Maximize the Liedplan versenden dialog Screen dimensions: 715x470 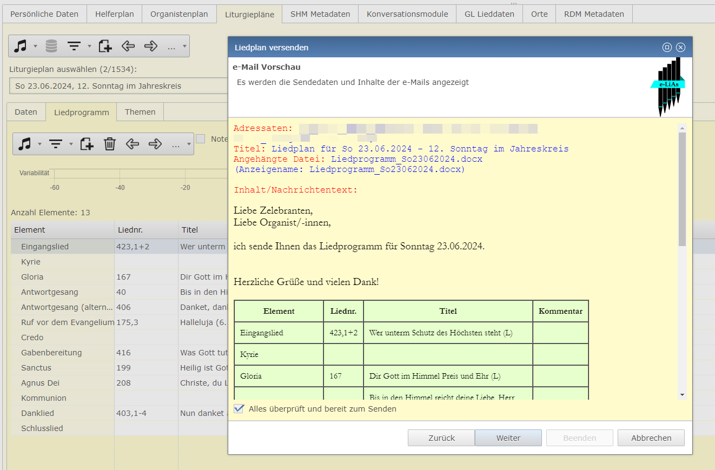pyautogui.click(x=667, y=48)
